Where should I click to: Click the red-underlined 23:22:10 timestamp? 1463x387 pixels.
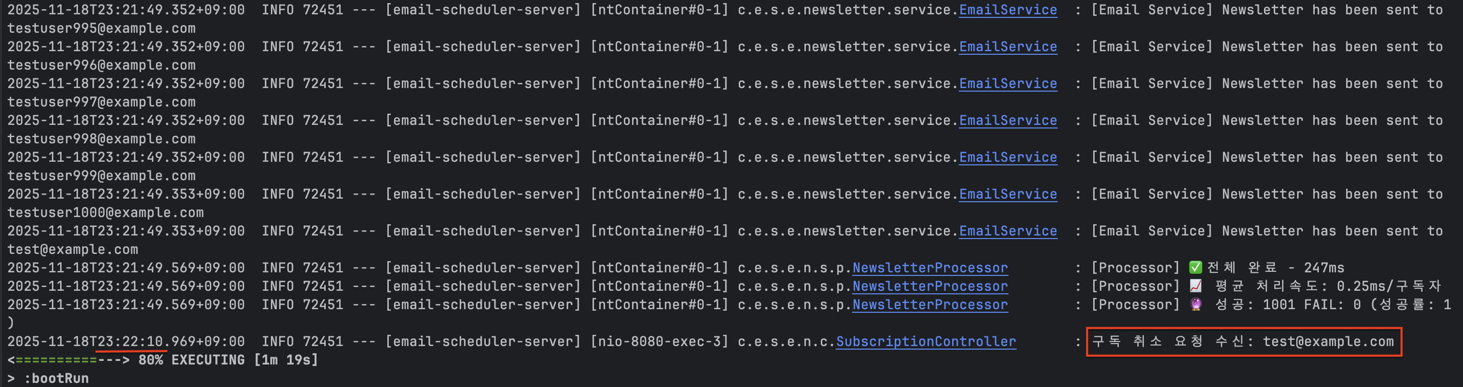coord(130,341)
